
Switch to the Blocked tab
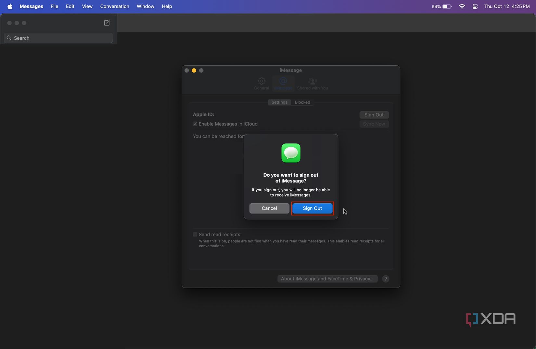pos(302,102)
